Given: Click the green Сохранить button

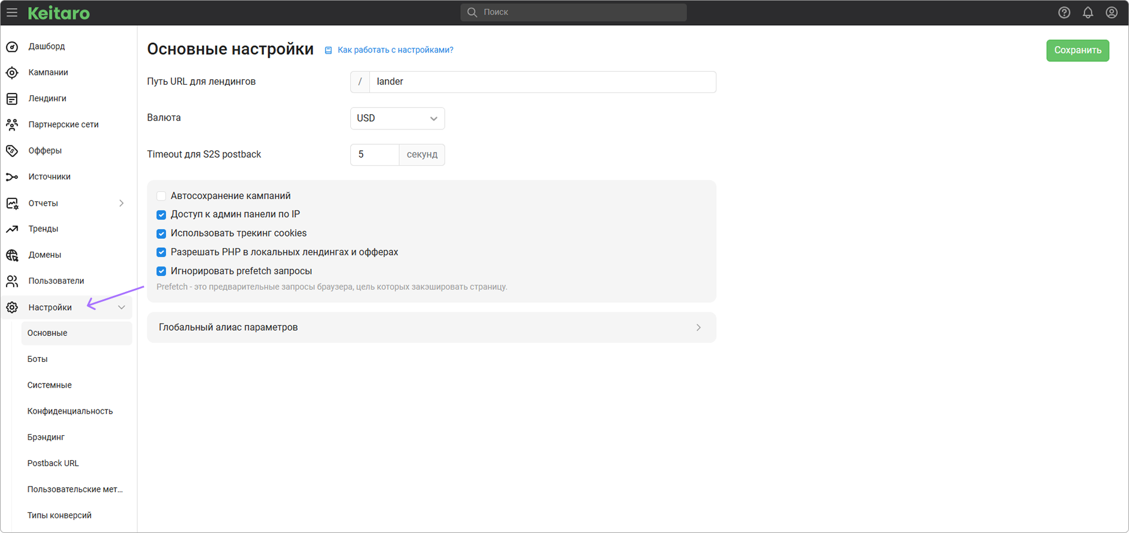Looking at the screenshot, I should pyautogui.click(x=1077, y=51).
